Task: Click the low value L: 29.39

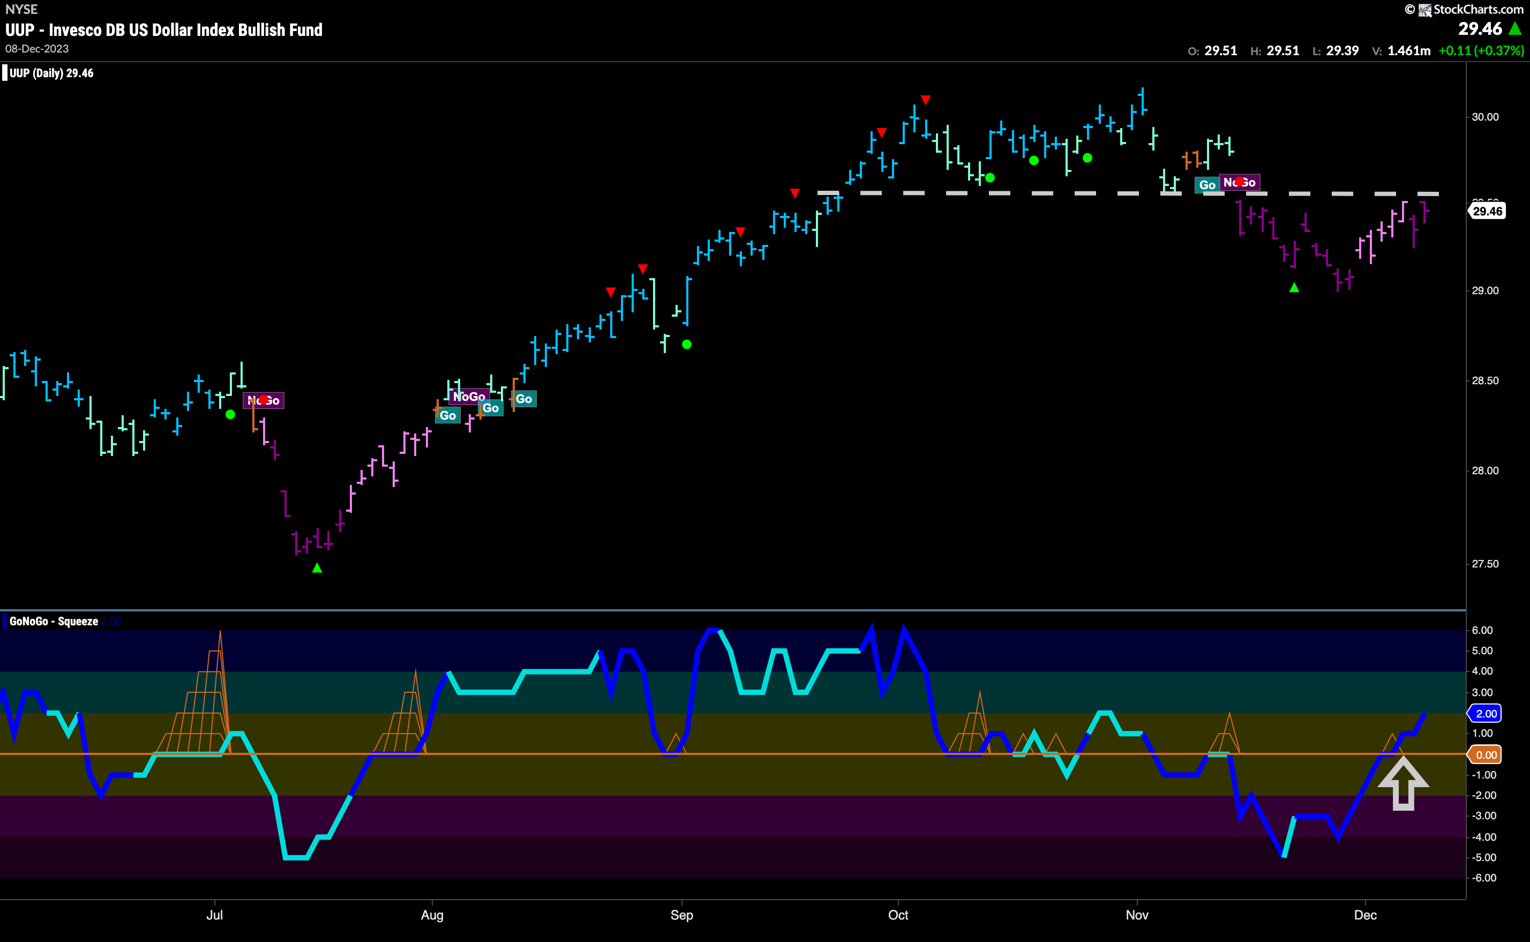Action: click(x=1335, y=50)
